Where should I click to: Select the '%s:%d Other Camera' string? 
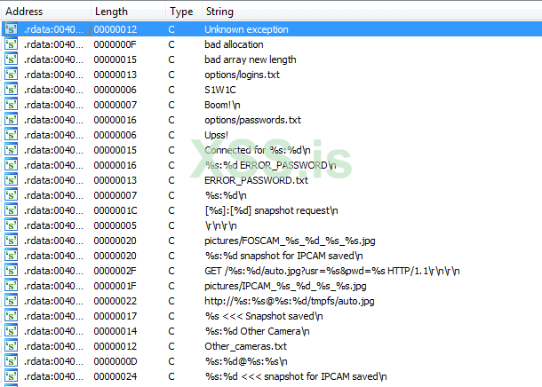pyautogui.click(x=257, y=331)
